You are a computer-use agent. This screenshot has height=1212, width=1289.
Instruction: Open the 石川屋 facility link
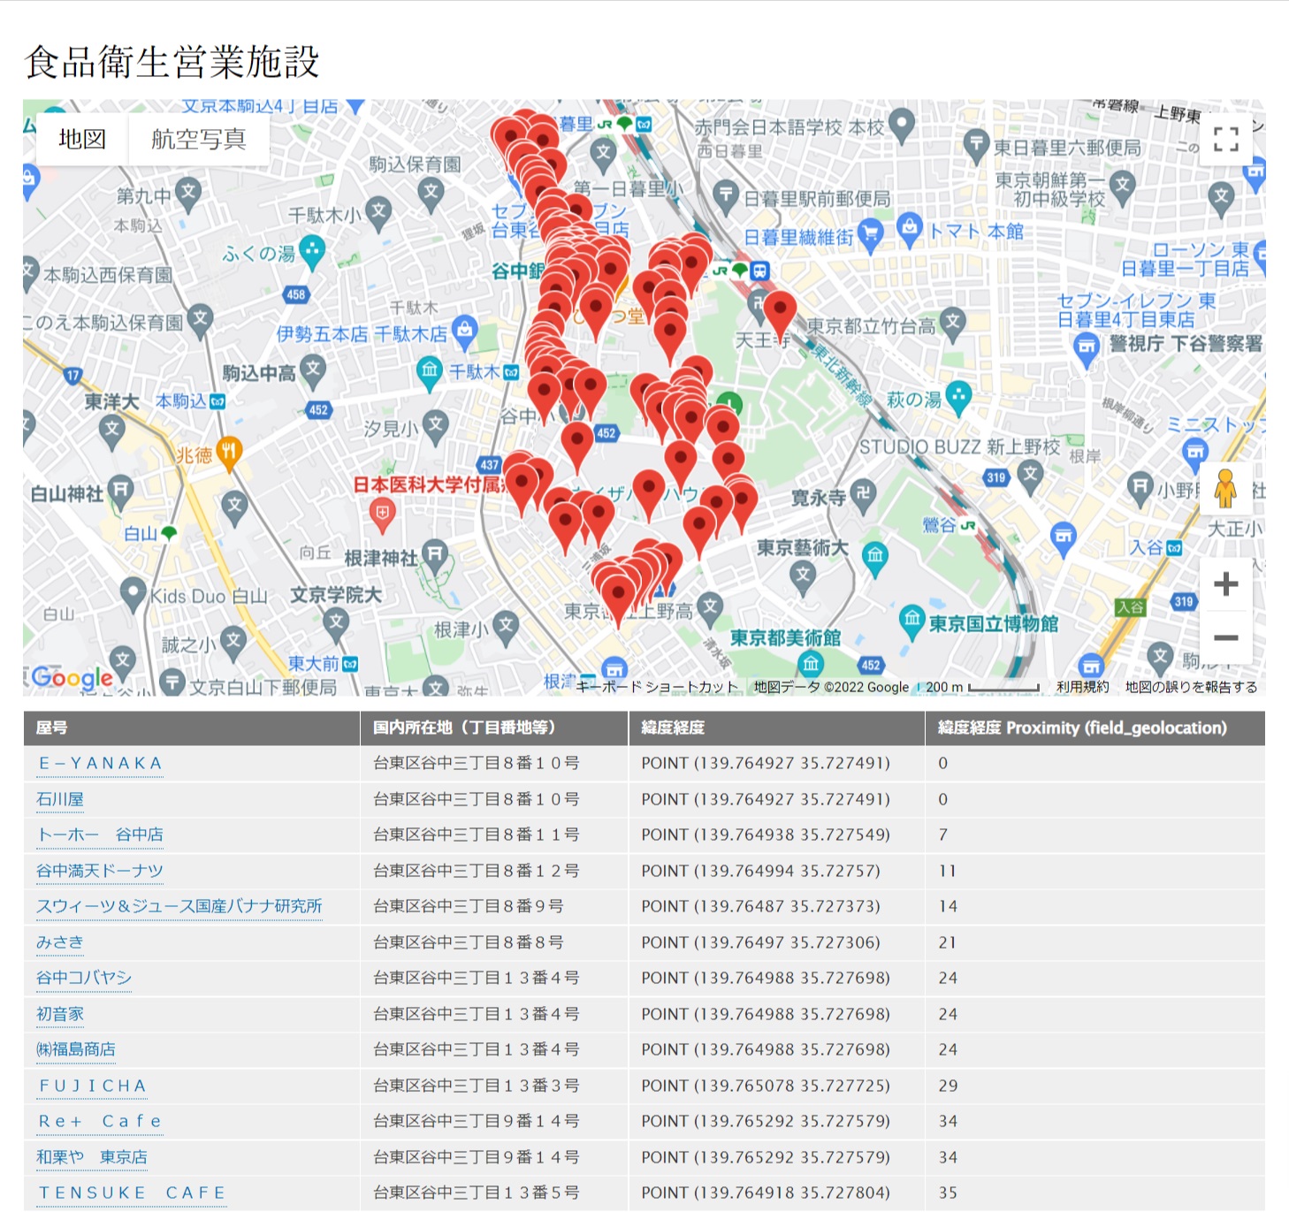click(59, 799)
